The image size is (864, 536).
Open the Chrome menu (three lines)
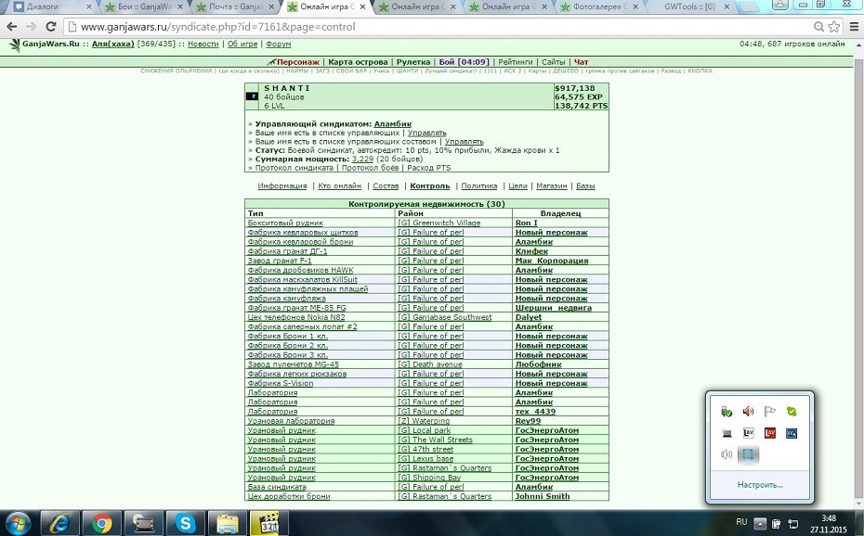coord(854,26)
